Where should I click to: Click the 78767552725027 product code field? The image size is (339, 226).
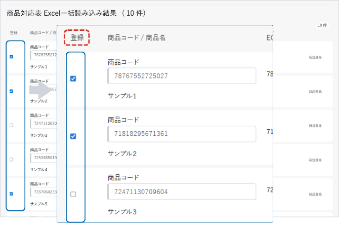182,76
